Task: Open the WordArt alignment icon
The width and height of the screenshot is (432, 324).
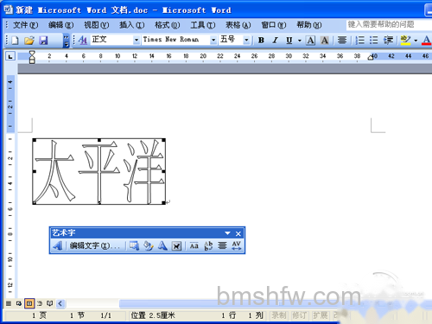Action: click(x=222, y=245)
